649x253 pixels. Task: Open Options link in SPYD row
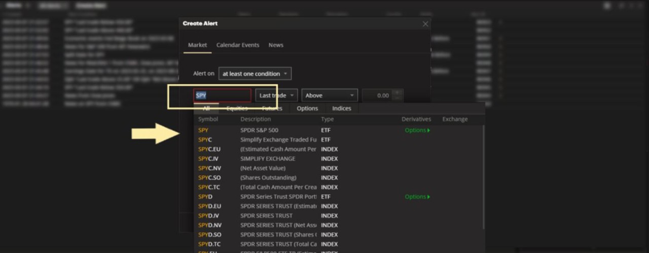[x=417, y=197]
